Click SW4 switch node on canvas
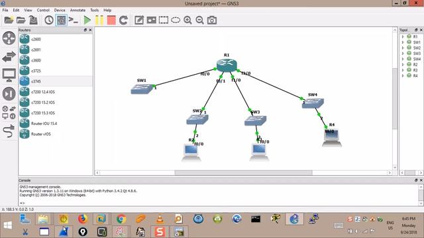Viewport: 424px width, 238px height. 313,103
